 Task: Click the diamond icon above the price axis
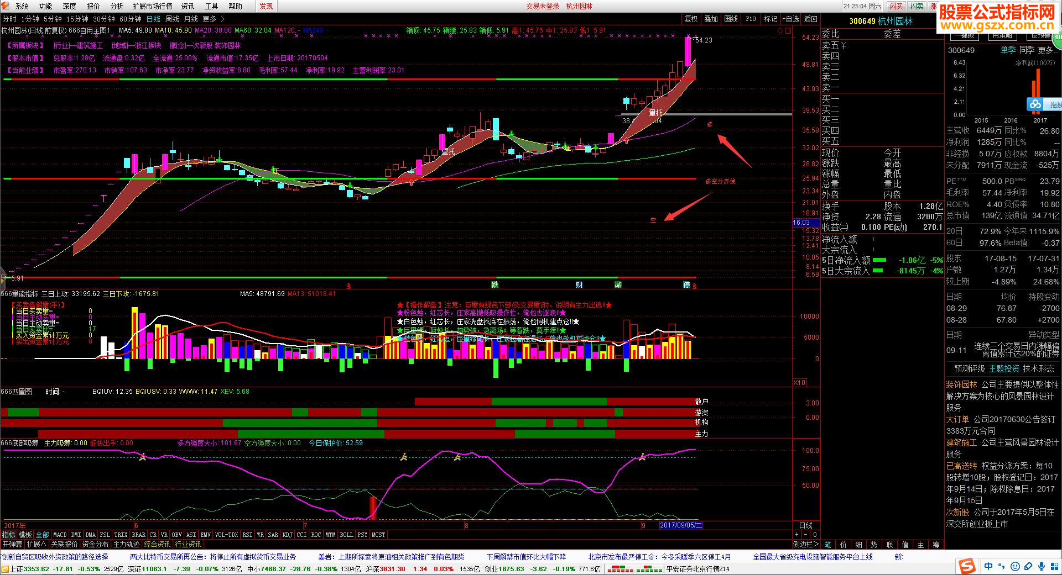[x=780, y=30]
